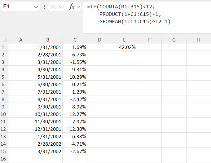Click the cell with date 3/31/2002
This screenshot has width=211, height=163.
pos(48,151)
